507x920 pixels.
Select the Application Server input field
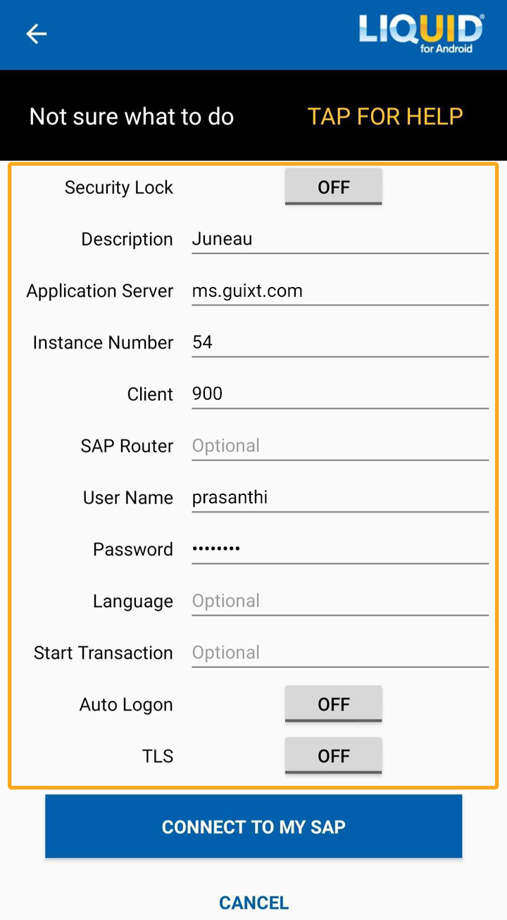pyautogui.click(x=339, y=290)
